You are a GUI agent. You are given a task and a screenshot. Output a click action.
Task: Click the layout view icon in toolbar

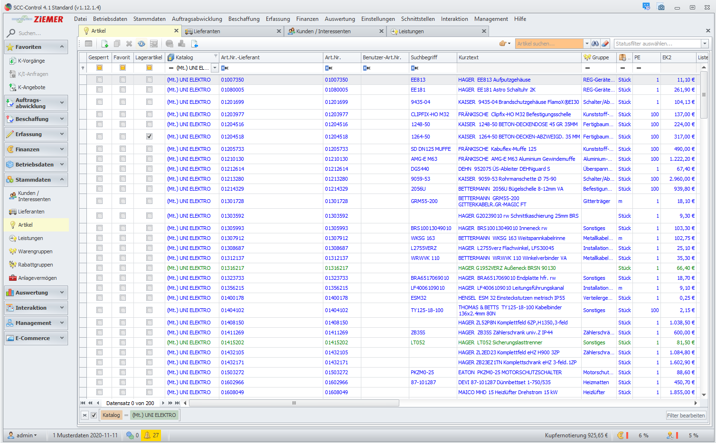pos(154,44)
